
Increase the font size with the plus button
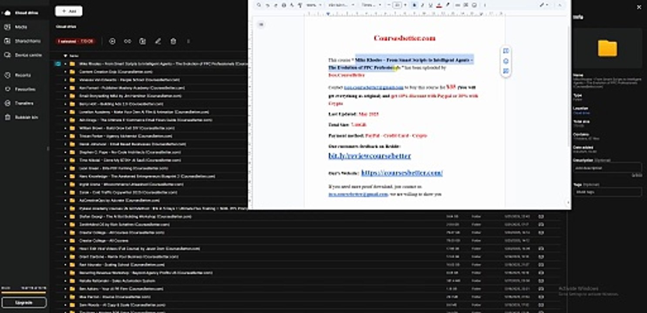405,5
